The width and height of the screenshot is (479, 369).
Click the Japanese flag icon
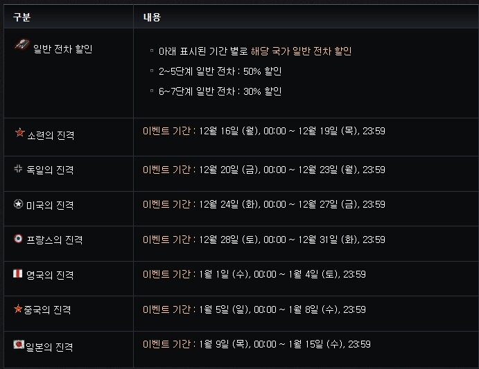pyautogui.click(x=19, y=344)
